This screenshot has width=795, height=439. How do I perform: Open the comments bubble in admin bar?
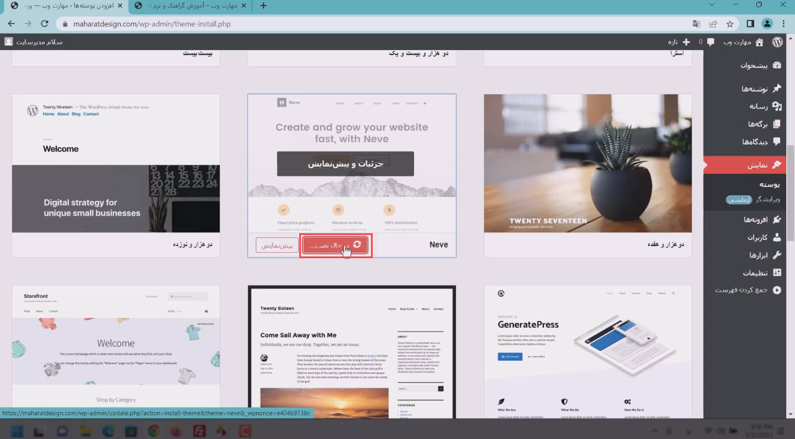point(711,42)
